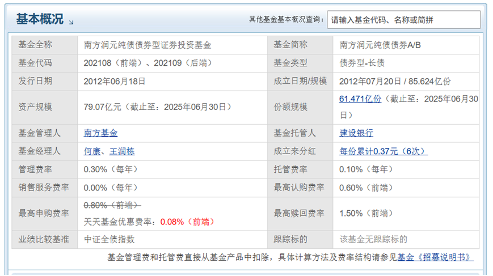This screenshot has height=276, width=493.
Task: Click the 业绩比较基准 row label
Action: (x=44, y=240)
